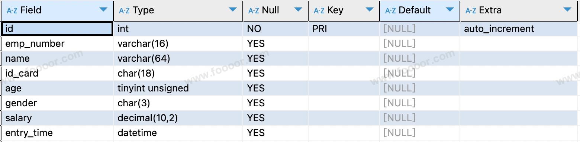Click the A-Z icon in Null header
Viewport: 580px width, 142px height.
click(254, 10)
